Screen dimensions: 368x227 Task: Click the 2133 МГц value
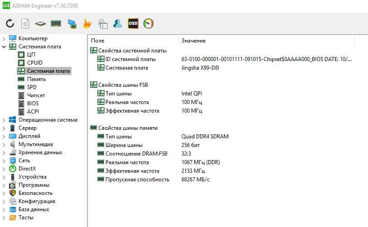[x=193, y=171]
